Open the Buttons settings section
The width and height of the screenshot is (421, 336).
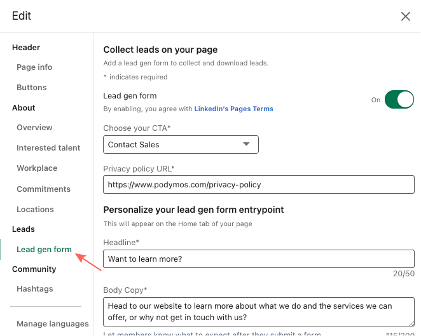[32, 88]
